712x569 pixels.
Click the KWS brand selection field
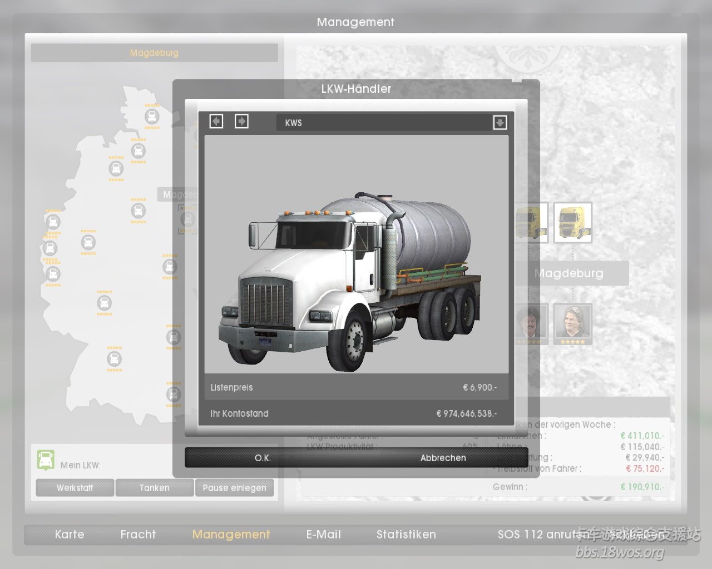point(384,123)
